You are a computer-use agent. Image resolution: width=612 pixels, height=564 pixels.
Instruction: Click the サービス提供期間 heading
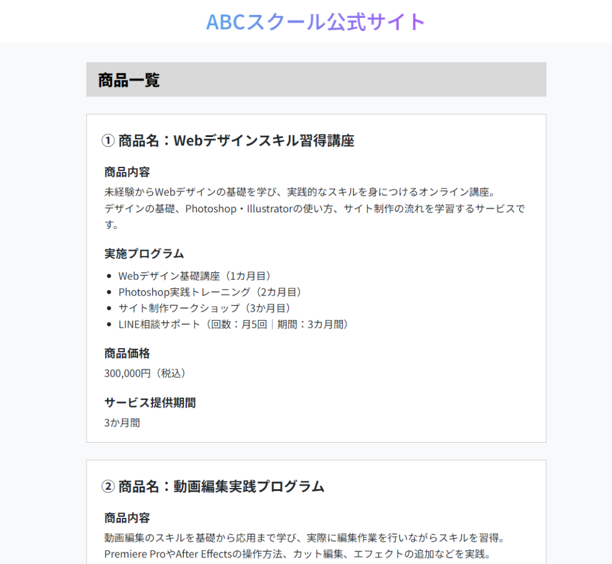pos(150,403)
